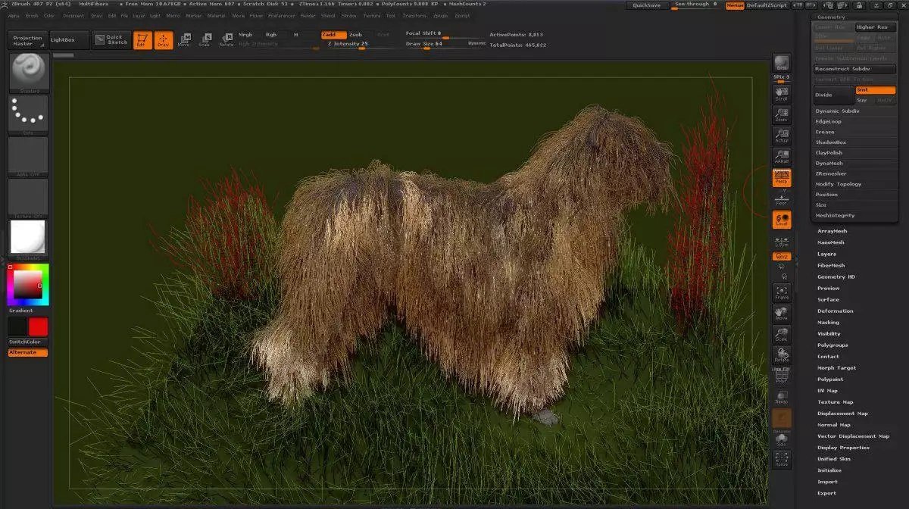Click the Actual size icon

782,136
